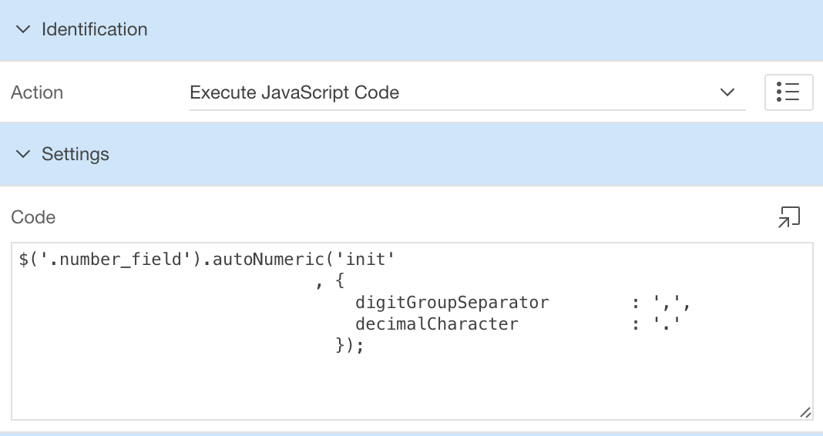Collapse the Identification section chevron
This screenshot has height=436, width=823.
24,30
